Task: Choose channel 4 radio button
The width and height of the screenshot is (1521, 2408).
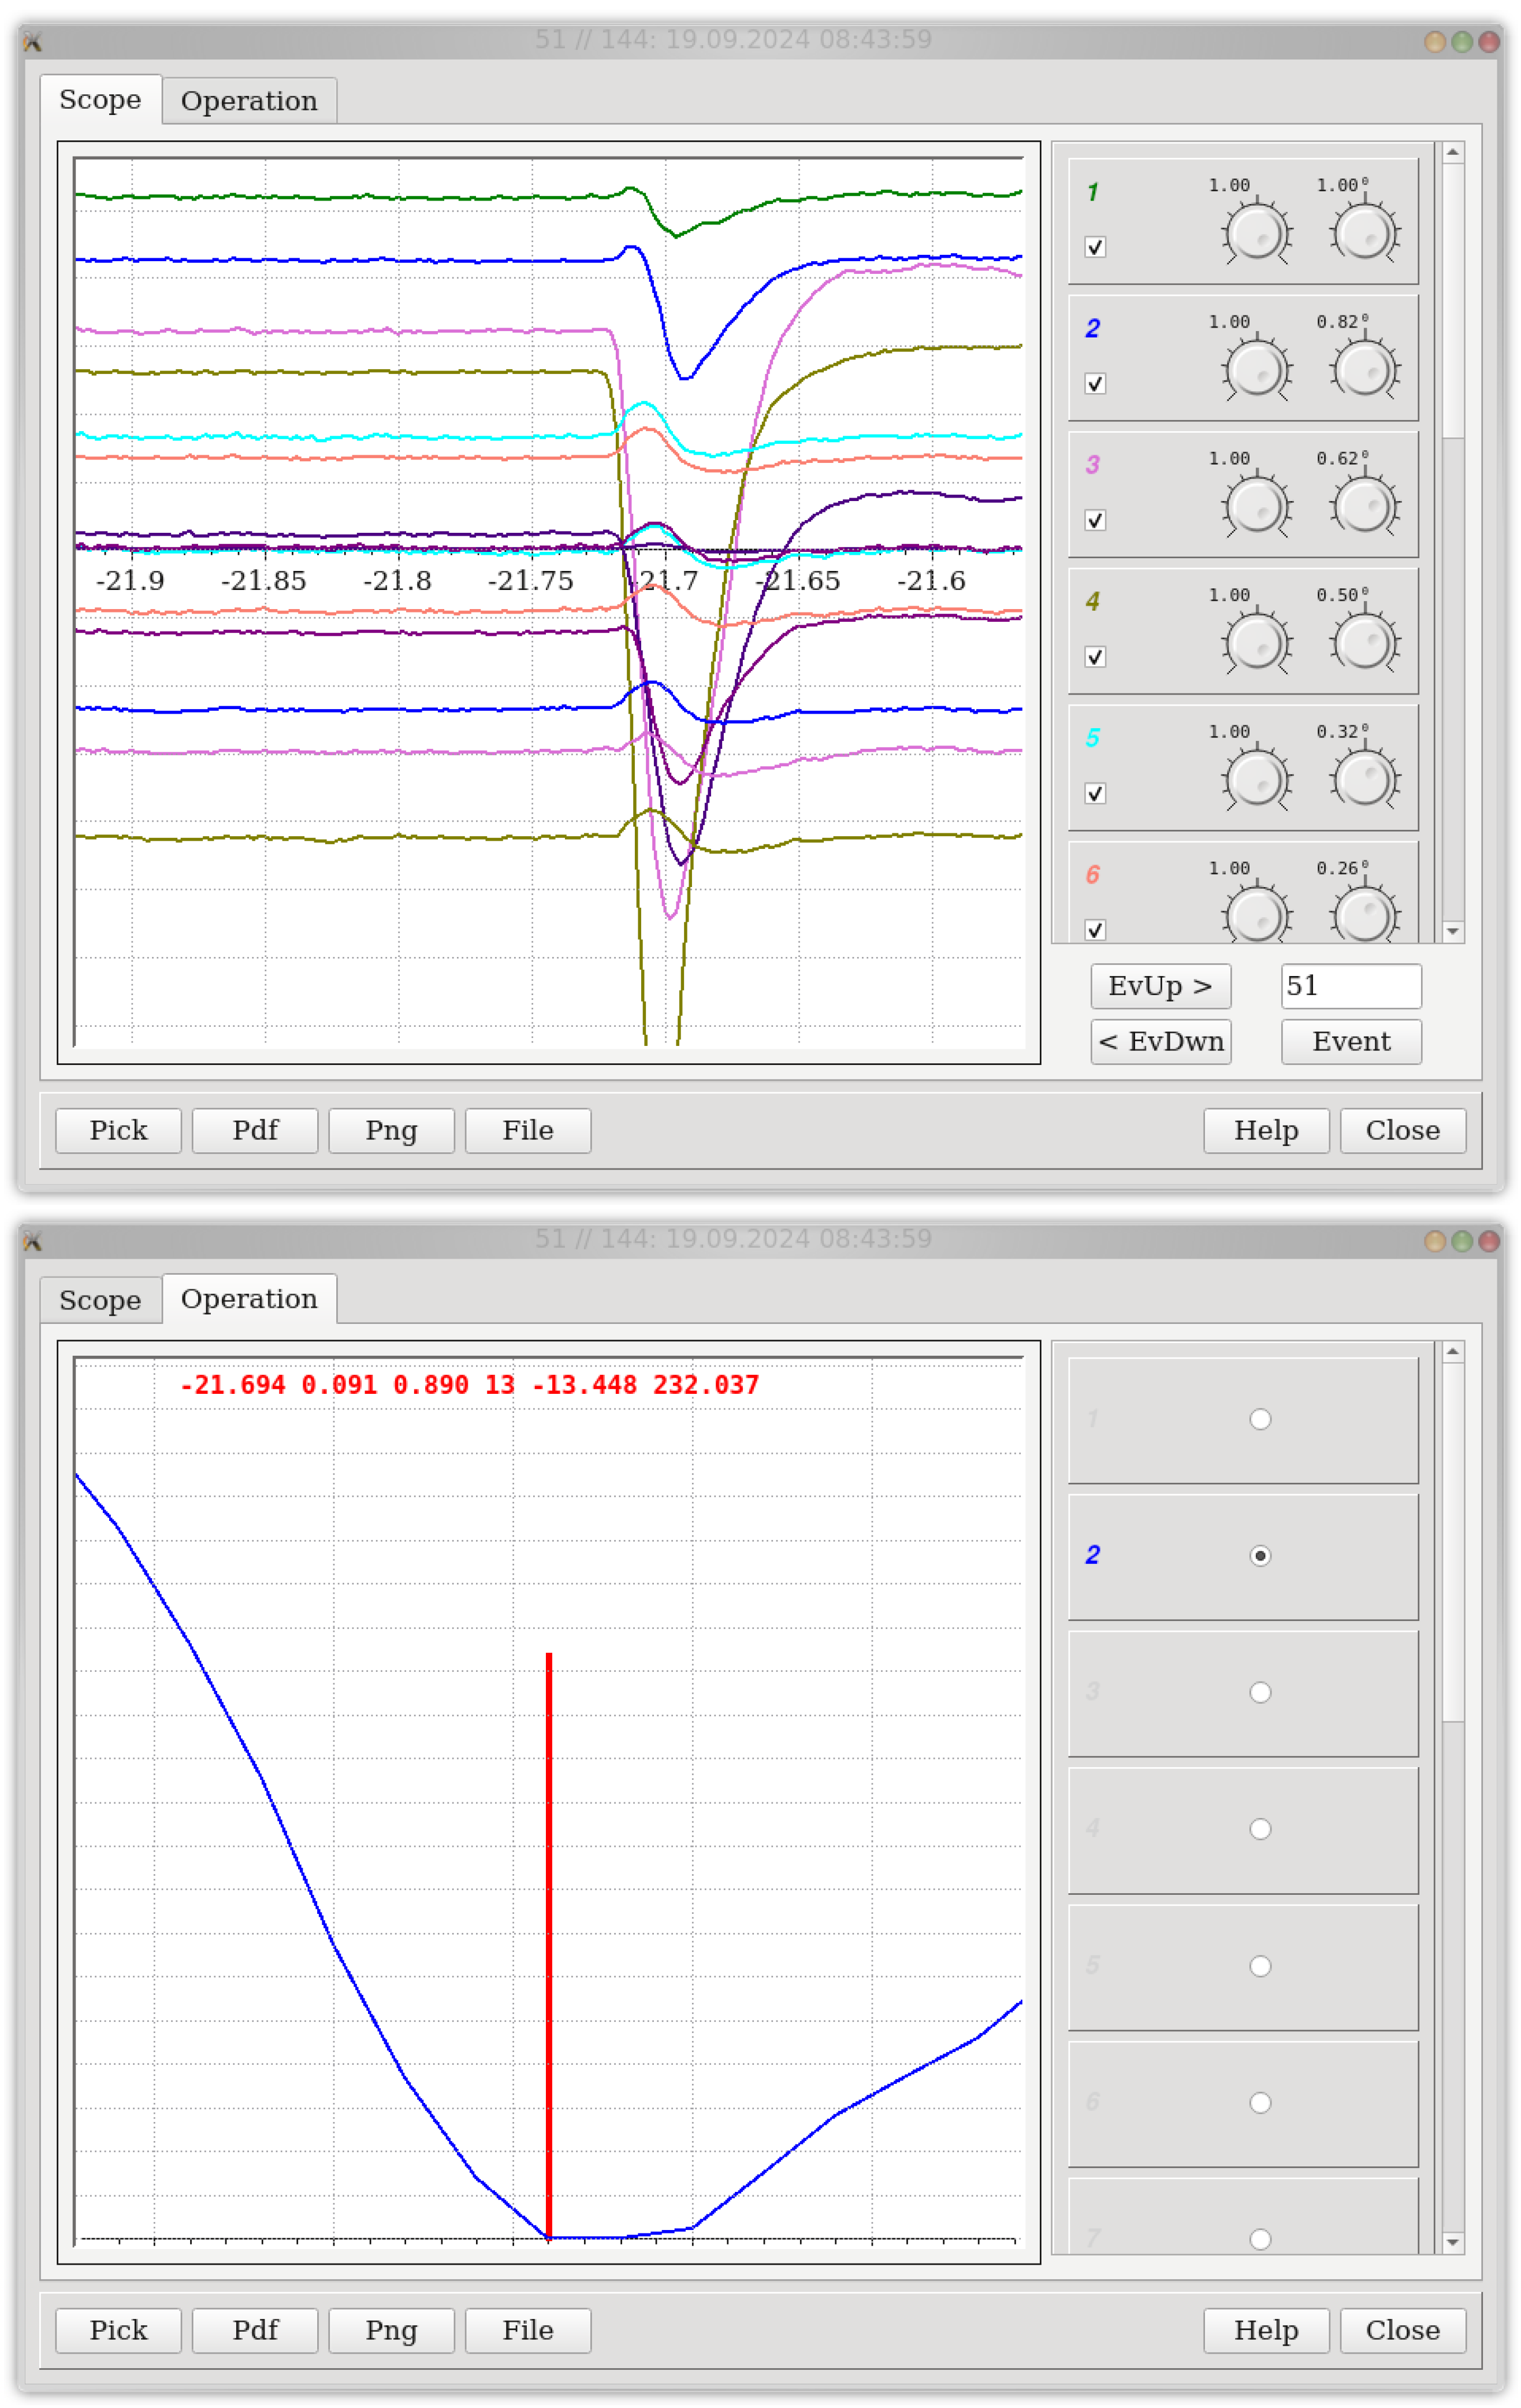Action: pyautogui.click(x=1260, y=1829)
